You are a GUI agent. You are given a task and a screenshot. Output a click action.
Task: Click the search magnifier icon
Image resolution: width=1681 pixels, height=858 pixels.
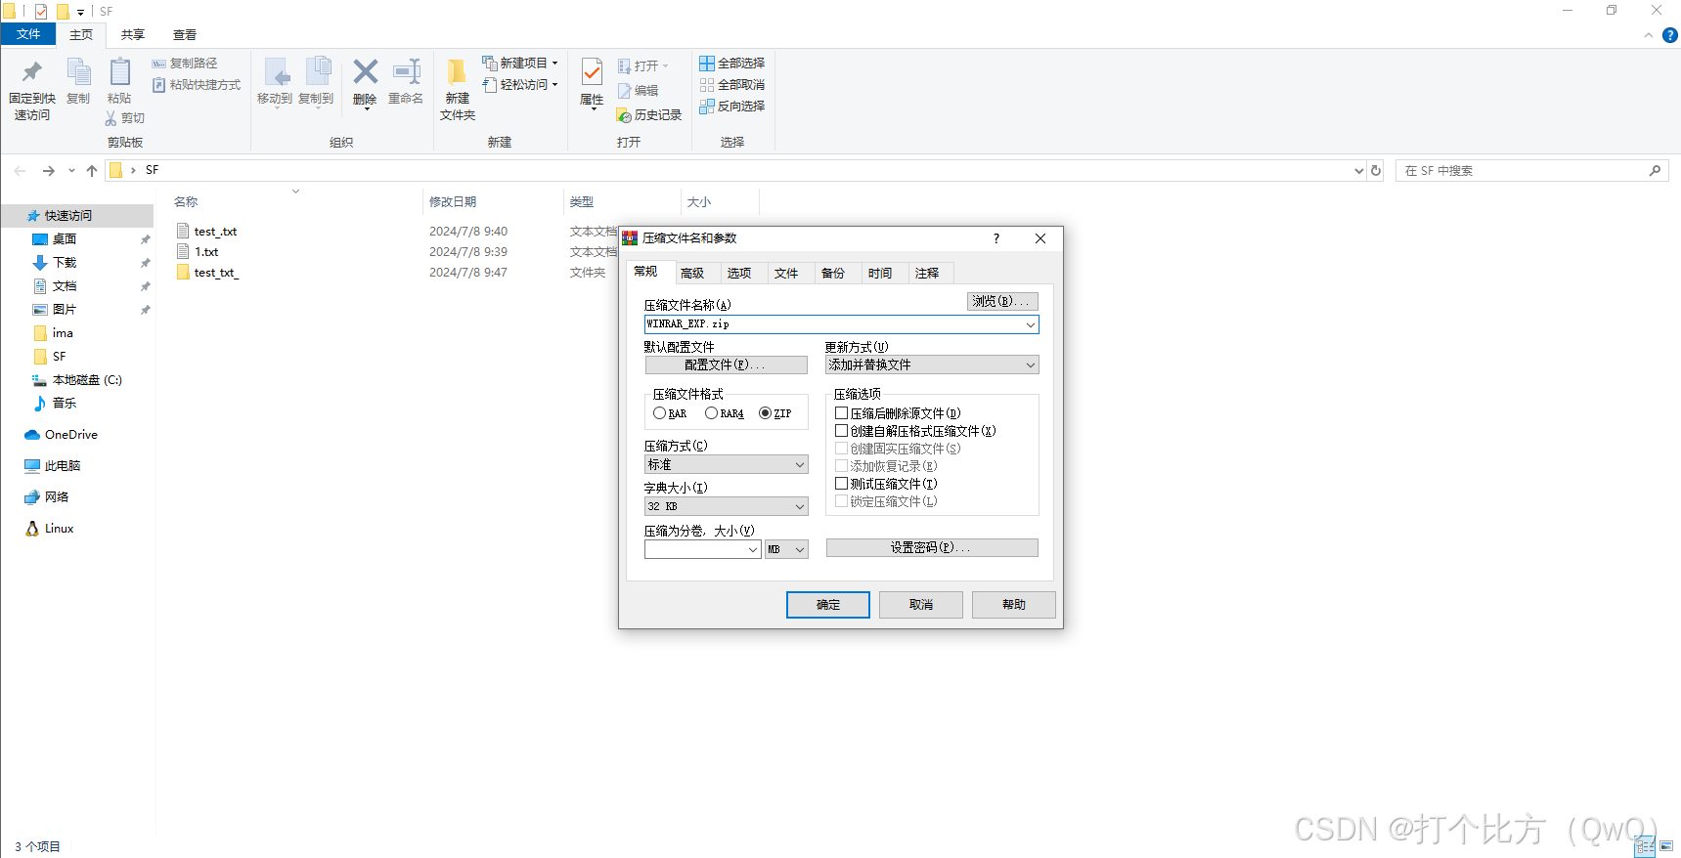(x=1655, y=171)
